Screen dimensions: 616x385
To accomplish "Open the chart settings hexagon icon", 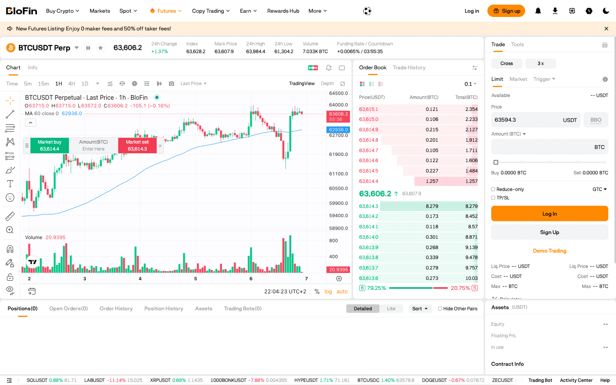I will click(135, 84).
